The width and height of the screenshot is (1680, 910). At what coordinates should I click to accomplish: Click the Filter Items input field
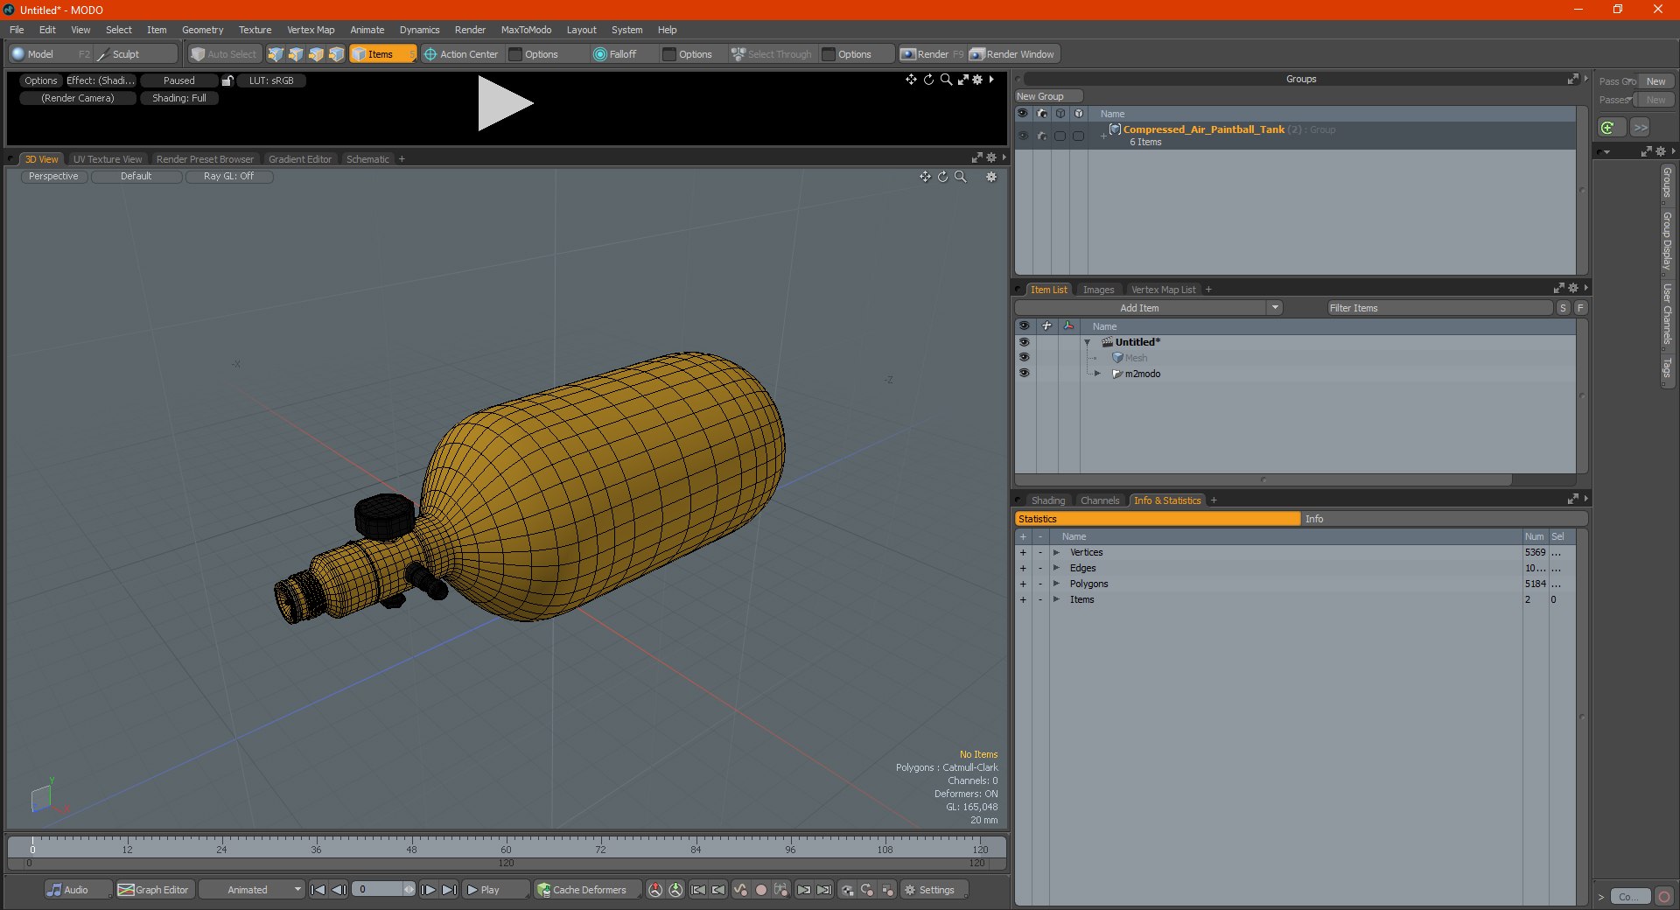1439,308
